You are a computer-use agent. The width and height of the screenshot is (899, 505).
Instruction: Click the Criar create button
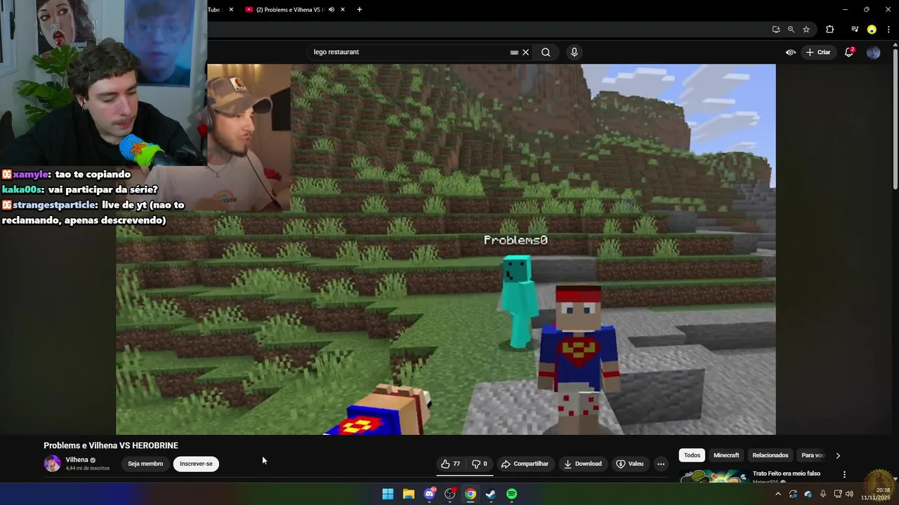point(818,52)
